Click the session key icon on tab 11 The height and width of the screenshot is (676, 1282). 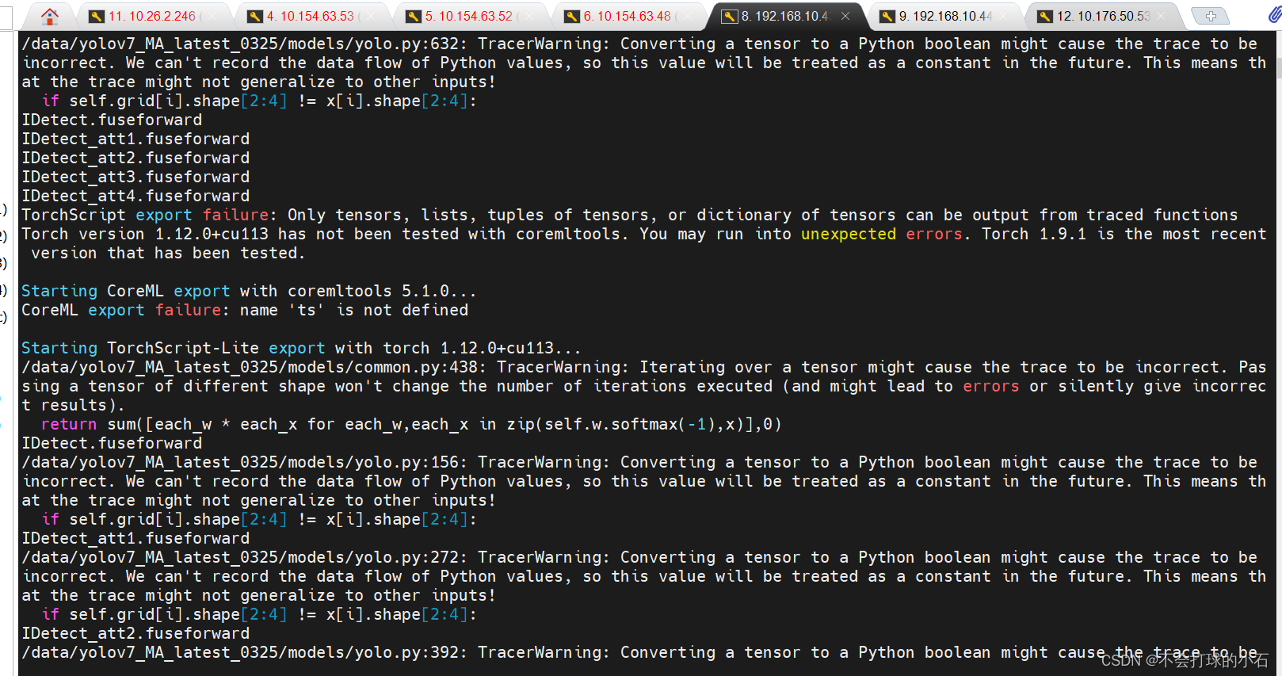pos(97,16)
